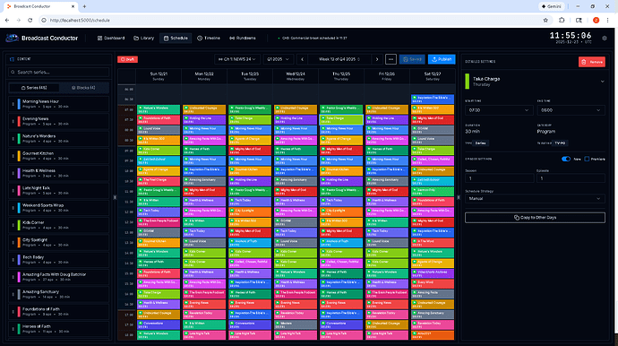Image resolution: width=618 pixels, height=346 pixels.
Task: Check the Premiere checkbox
Action: click(587, 159)
